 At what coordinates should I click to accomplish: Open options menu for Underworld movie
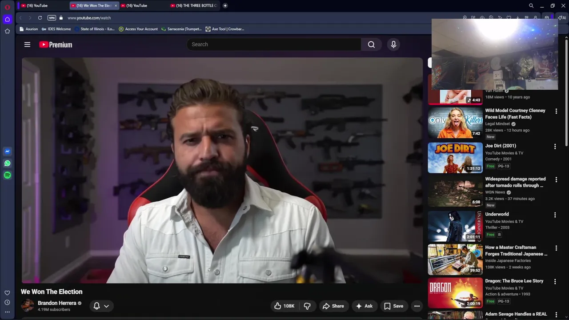pos(555,215)
